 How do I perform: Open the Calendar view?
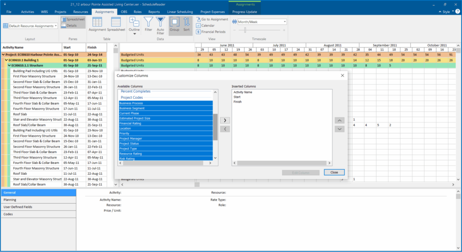[205, 25]
